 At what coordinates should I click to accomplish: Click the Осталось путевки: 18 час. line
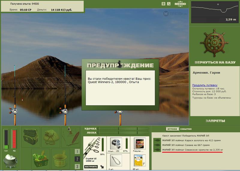pos(208,88)
